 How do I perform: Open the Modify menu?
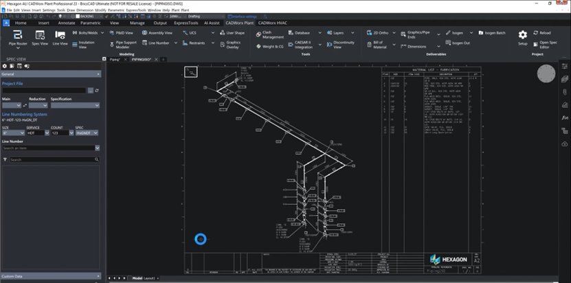coord(100,10)
